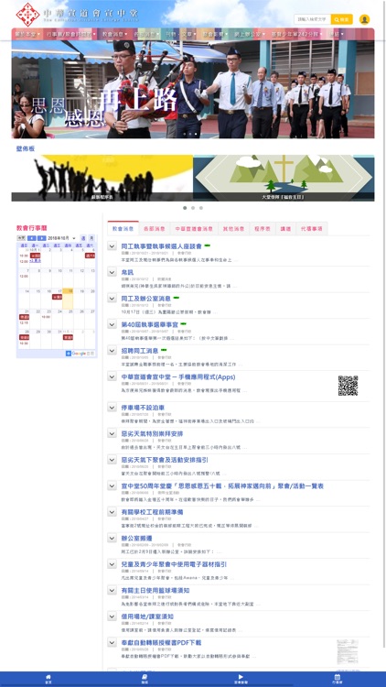The width and height of the screenshot is (386, 687).
Task: Select highlighted day 18 in calendar
Action: click(x=68, y=299)
